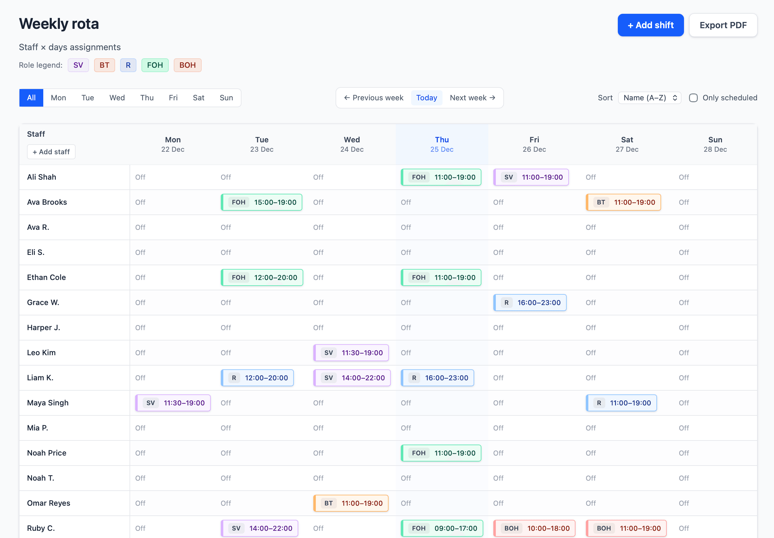Select the Mia P. staff name
Image resolution: width=774 pixels, height=538 pixels.
click(x=37, y=428)
